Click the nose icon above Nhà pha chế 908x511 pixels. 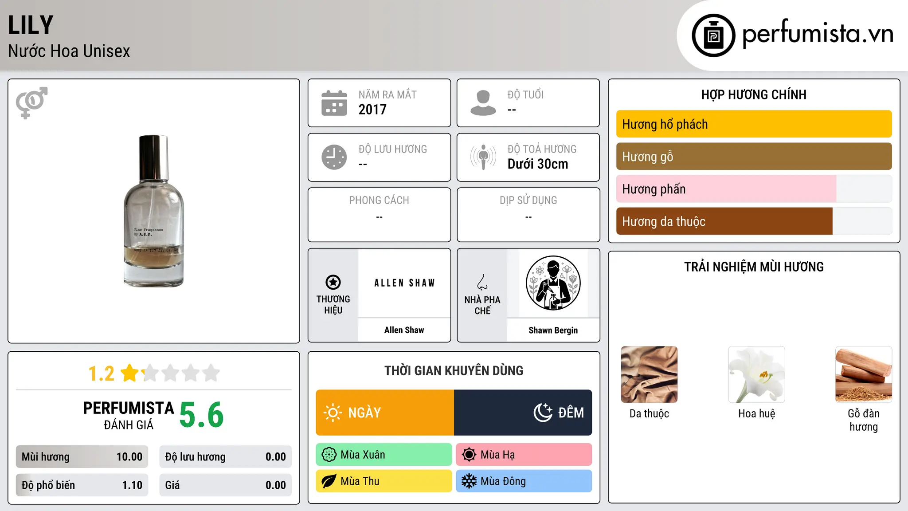482,282
